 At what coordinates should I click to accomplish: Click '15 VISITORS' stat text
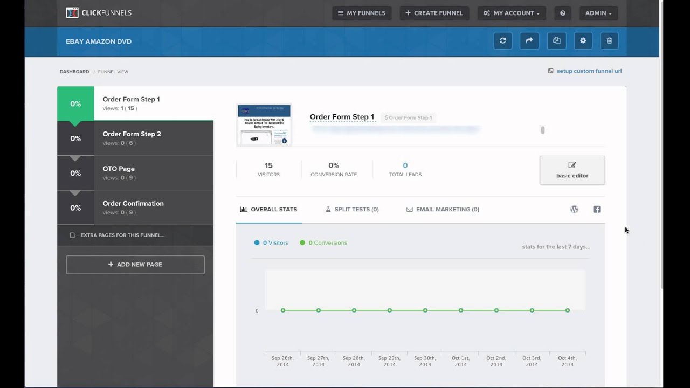pyautogui.click(x=268, y=170)
